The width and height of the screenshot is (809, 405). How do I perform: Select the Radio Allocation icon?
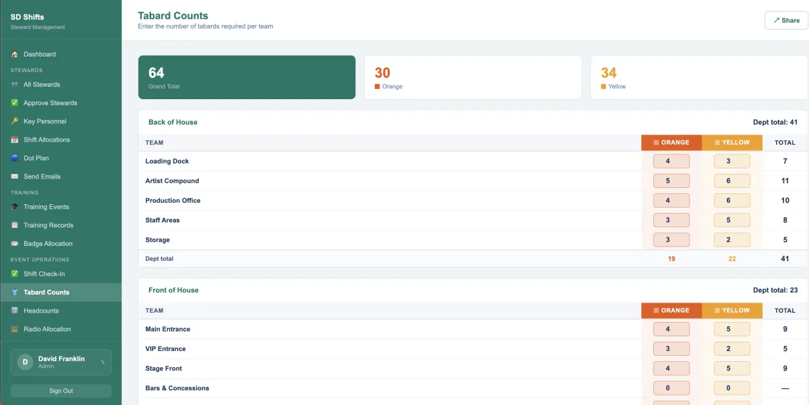point(15,329)
